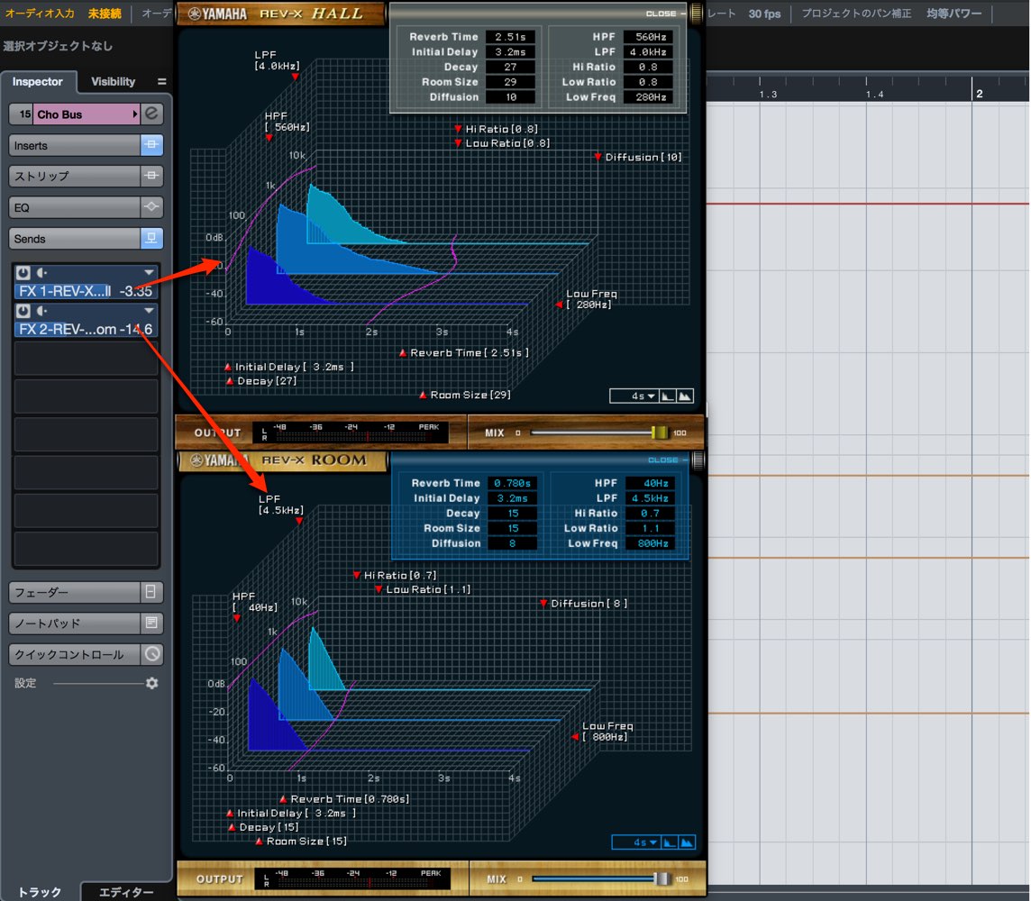
Task: Click CLOSE in REV-X HALL parameter panel
Action: pyautogui.click(x=661, y=14)
